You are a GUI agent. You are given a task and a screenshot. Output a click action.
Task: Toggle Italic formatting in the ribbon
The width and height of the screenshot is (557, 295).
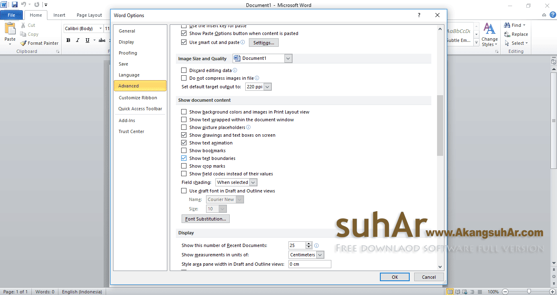tap(78, 40)
